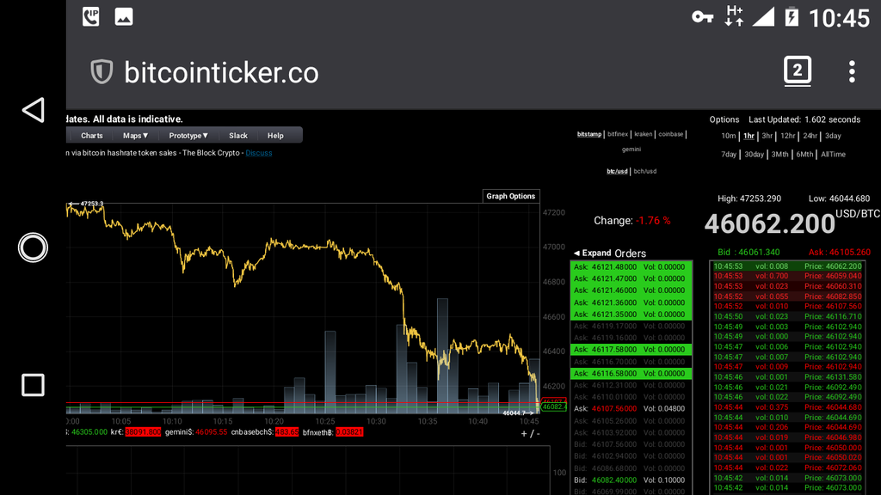Set chart range to AllTime

click(x=833, y=155)
